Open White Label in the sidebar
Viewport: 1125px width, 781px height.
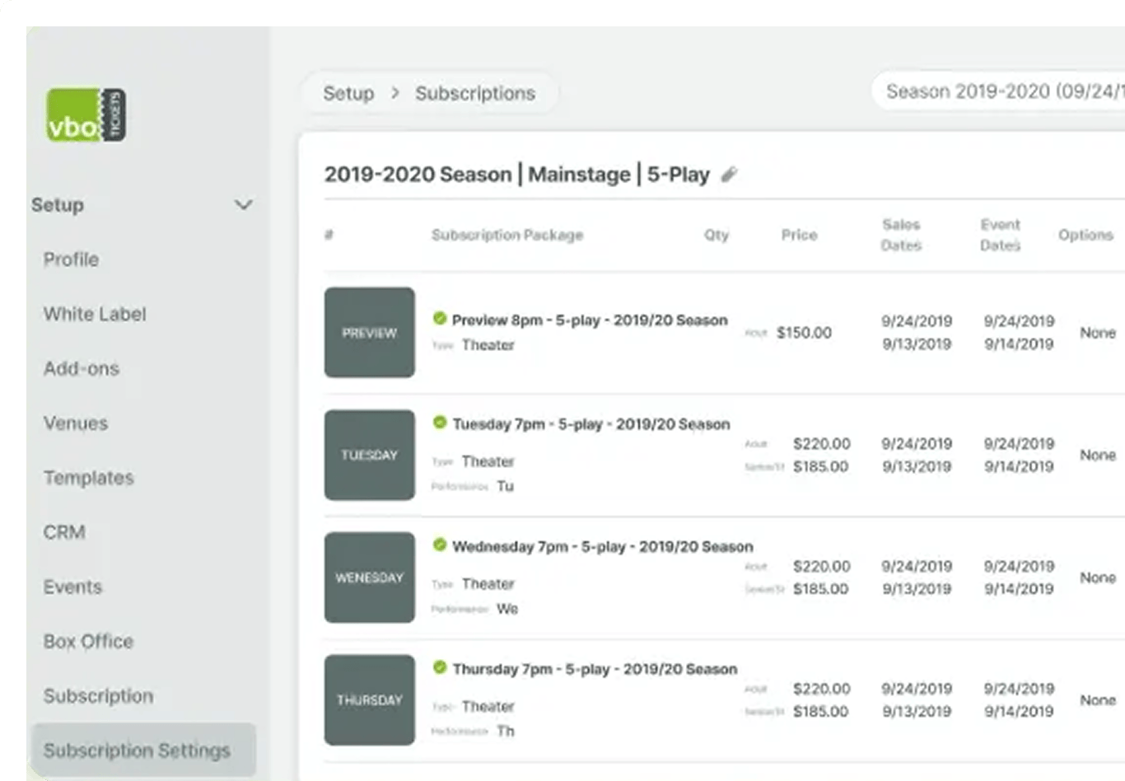(x=95, y=314)
